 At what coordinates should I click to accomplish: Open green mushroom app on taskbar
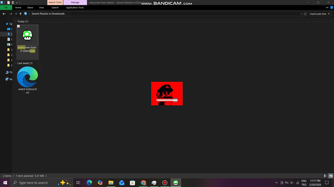pyautogui.click(x=176, y=183)
